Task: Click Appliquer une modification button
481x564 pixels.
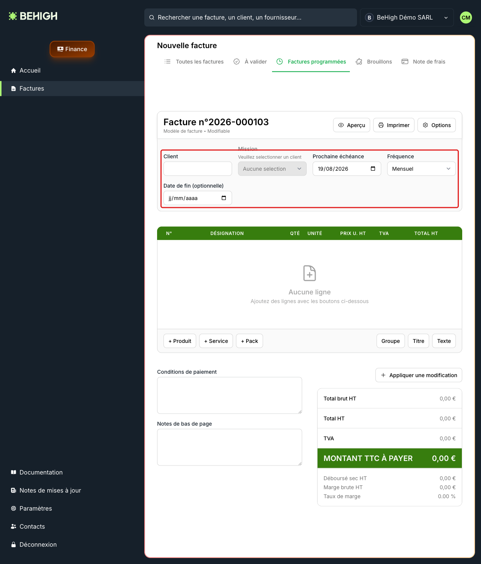Action: 419,375
